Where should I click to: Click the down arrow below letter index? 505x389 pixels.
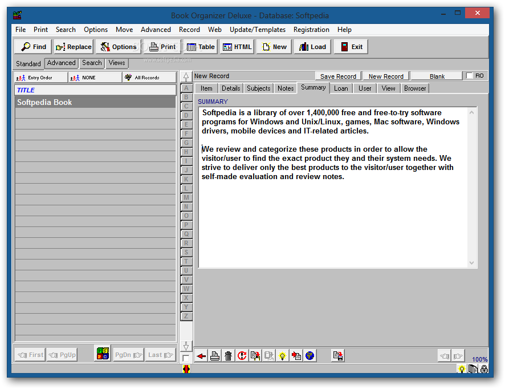point(186,346)
